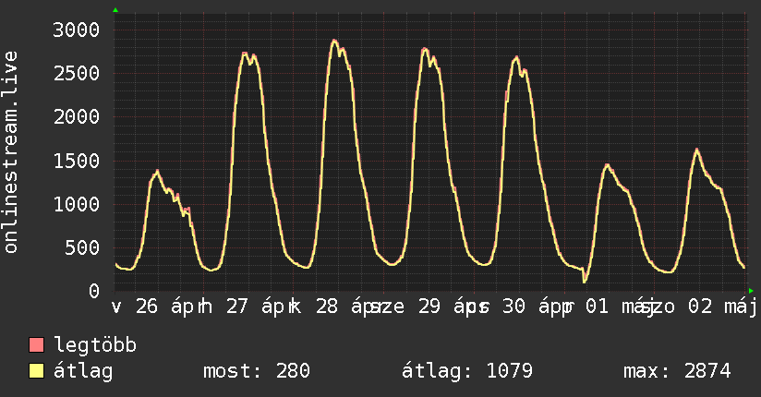Click the 1500 y-axis label
The width and height of the screenshot is (761, 397).
pos(77,161)
